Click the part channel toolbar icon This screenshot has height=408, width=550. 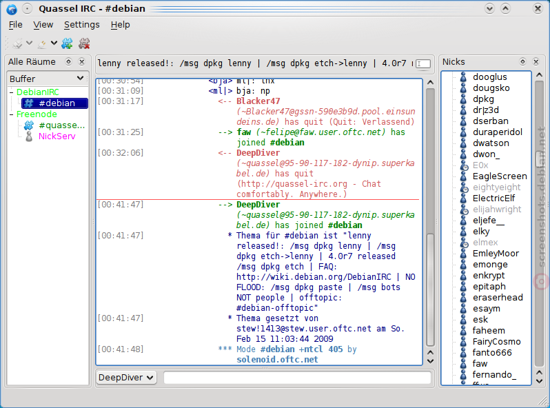[84, 43]
